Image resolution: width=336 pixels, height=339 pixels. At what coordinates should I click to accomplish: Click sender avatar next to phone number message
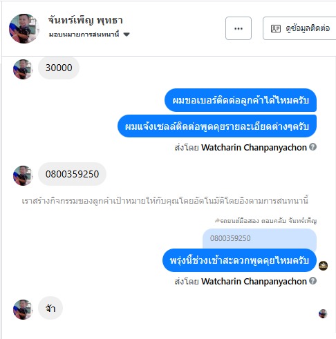coord(23,175)
